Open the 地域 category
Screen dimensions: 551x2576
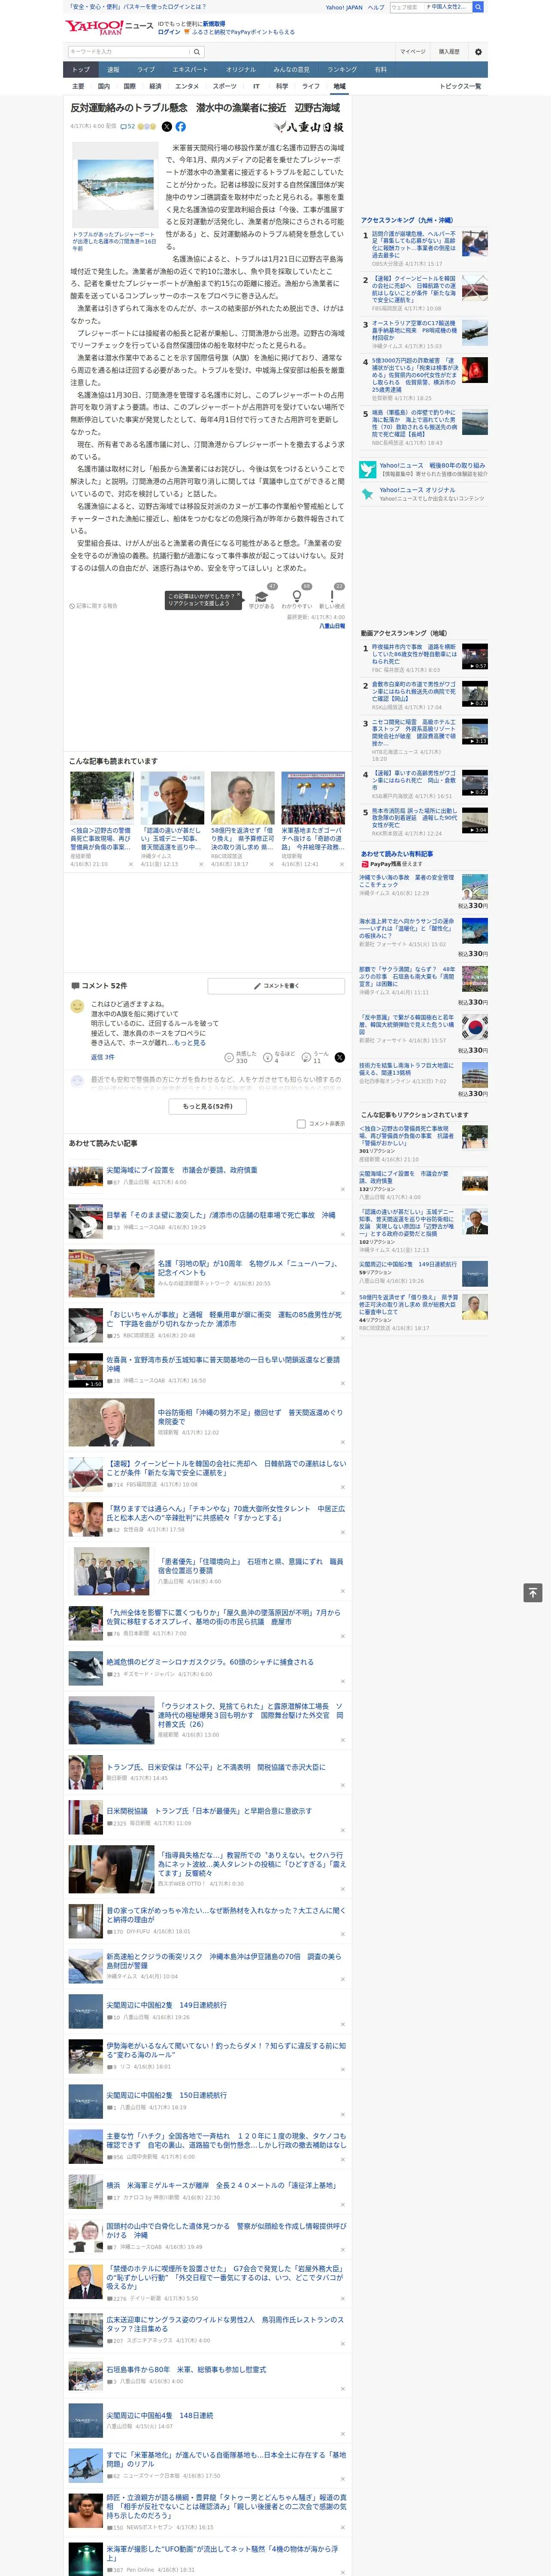point(339,86)
